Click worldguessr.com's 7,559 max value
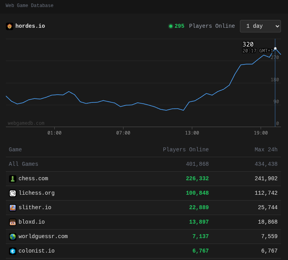The image size is (288, 260). 269,237
